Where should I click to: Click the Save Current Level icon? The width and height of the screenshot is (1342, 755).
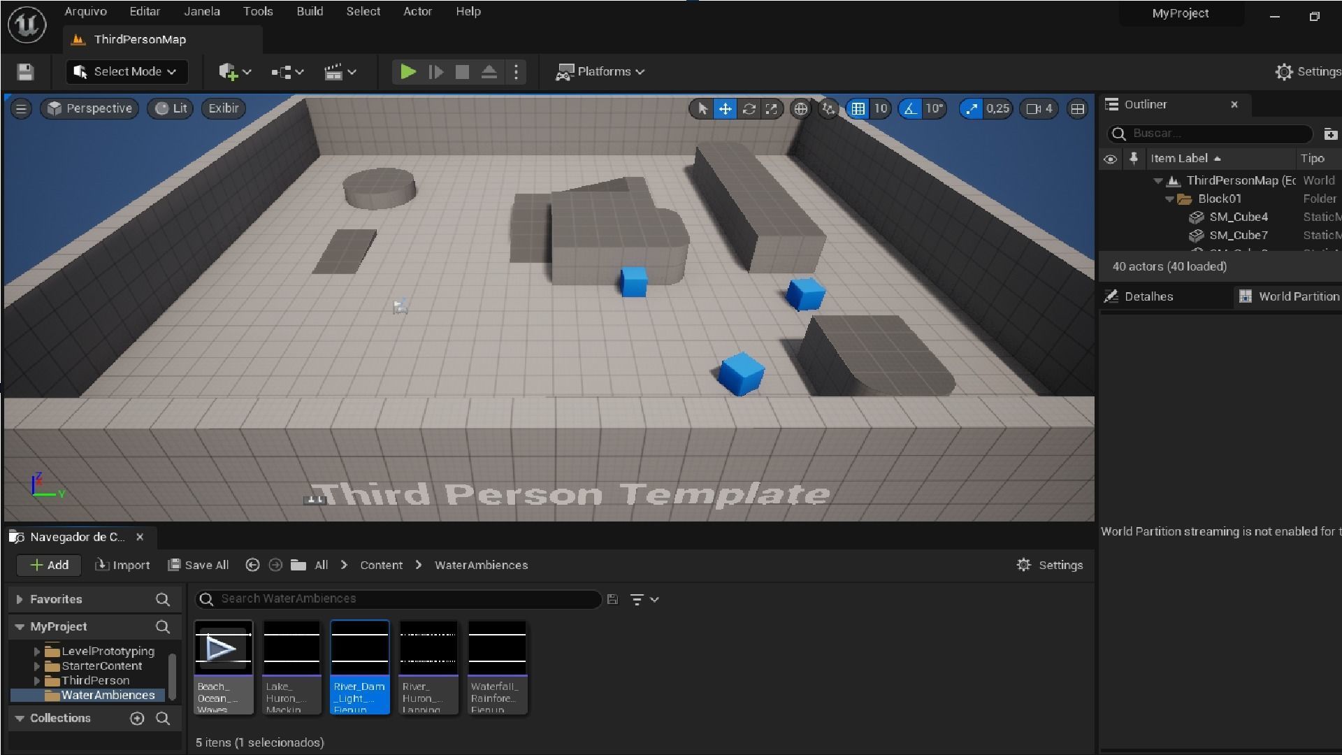click(25, 71)
